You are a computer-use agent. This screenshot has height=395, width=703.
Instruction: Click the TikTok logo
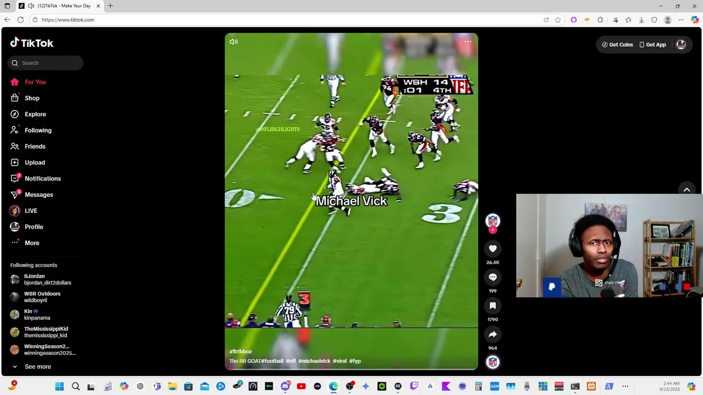[x=32, y=43]
